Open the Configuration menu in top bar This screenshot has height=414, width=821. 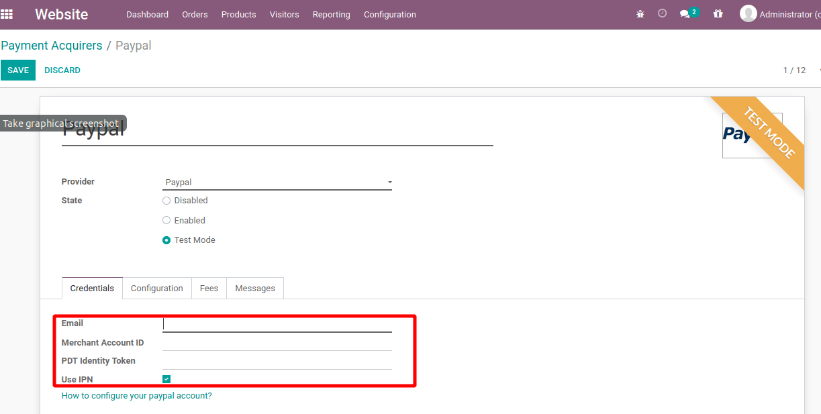(389, 14)
